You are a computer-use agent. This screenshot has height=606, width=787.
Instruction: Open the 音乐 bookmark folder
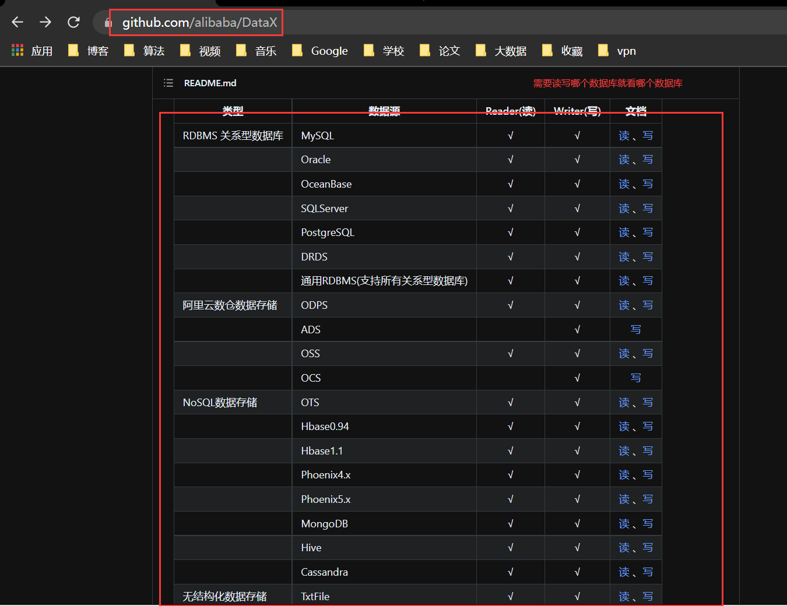257,51
